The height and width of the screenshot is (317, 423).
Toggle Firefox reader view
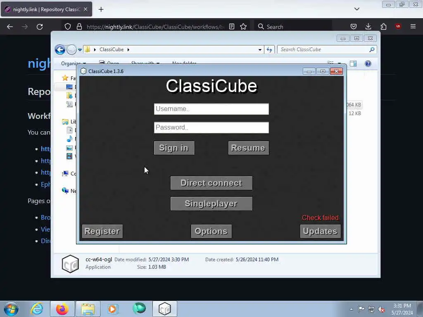[x=232, y=27]
